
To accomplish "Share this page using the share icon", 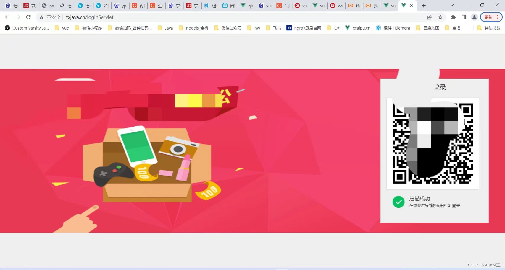I will (x=430, y=17).
